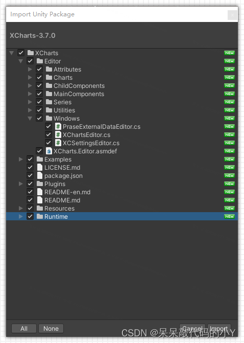Uncheck the Charts folder checkbox

[x=39, y=77]
